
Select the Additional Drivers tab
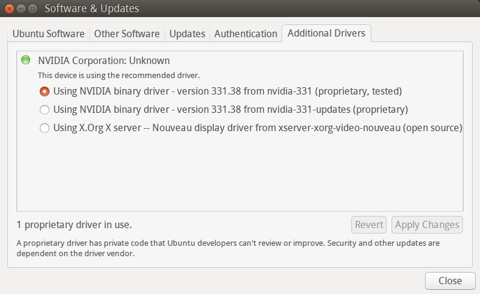[x=326, y=34]
